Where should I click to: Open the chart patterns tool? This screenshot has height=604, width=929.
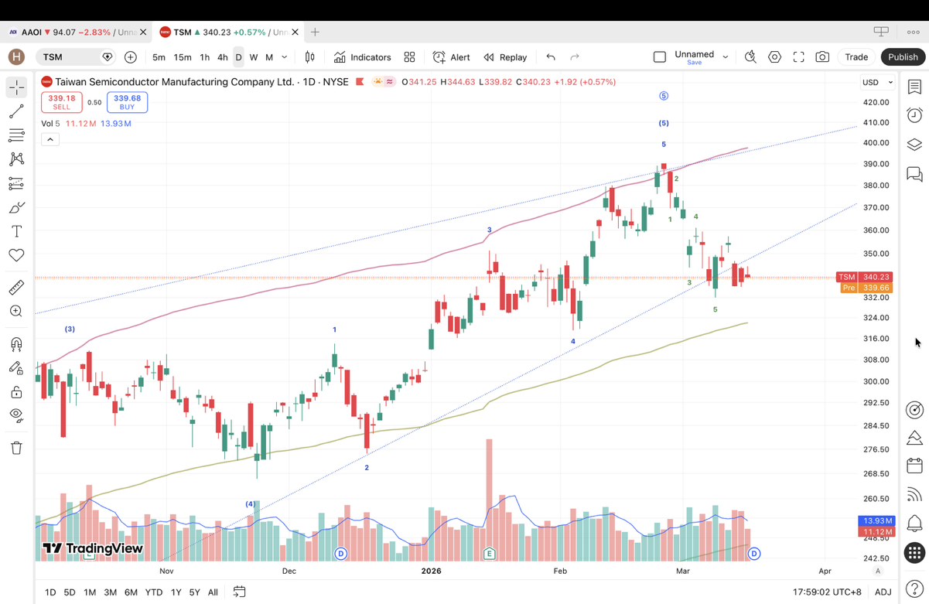point(16,159)
